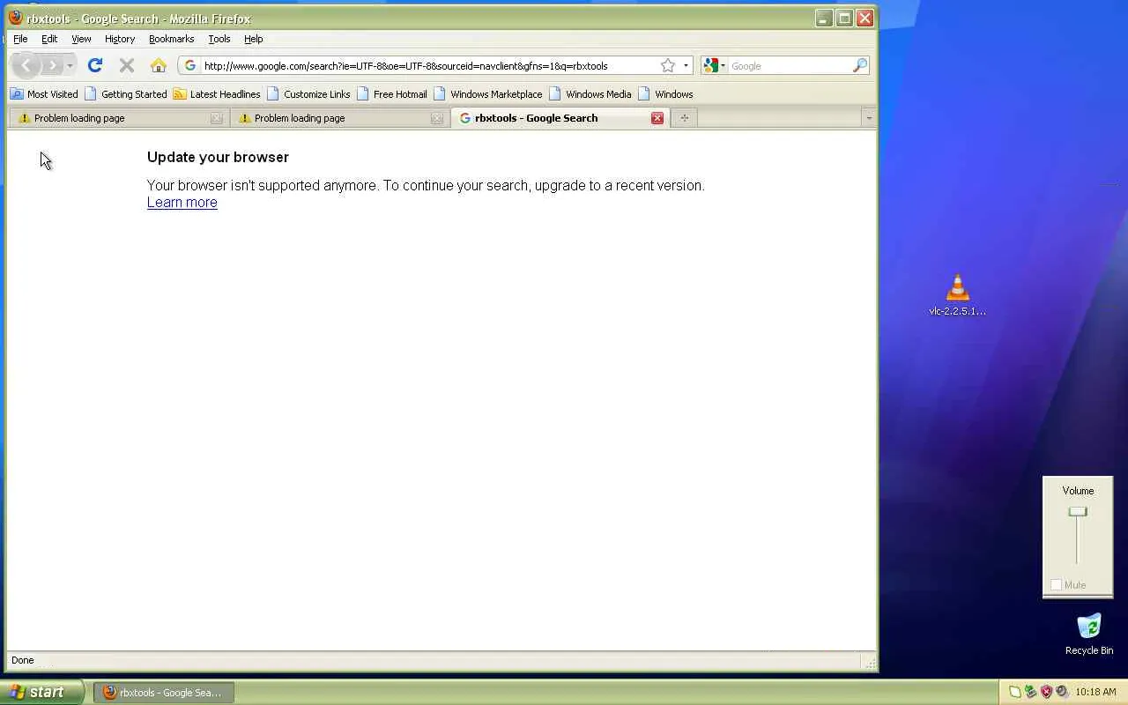
Task: Open the Most Visited bookmarks folder
Action: [44, 94]
